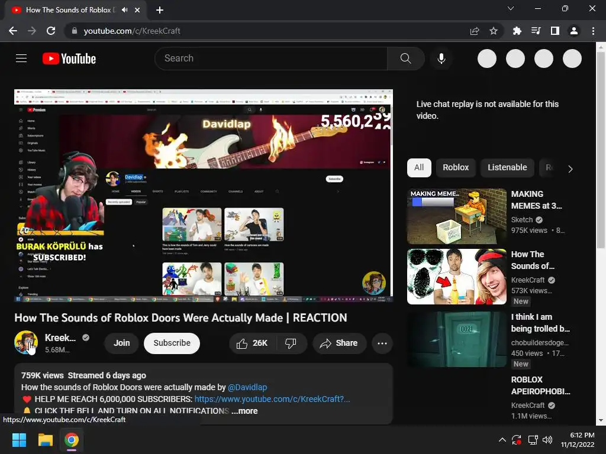Click the main video player
Screen dimensions: 606x454
tap(204, 195)
